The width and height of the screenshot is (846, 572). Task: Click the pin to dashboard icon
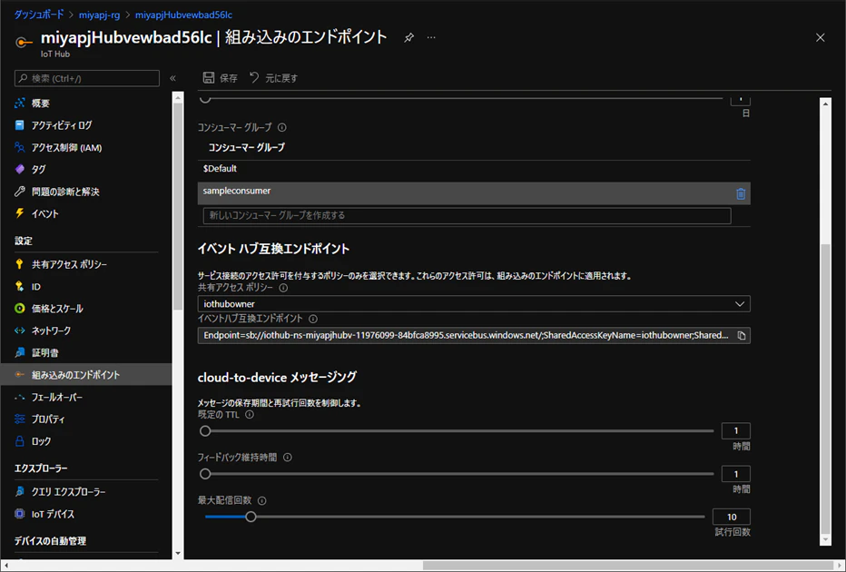coord(409,38)
